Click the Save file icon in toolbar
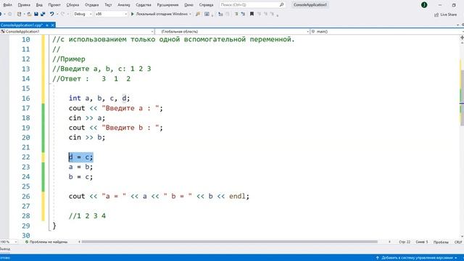The width and height of the screenshot is (464, 261). pos(36,14)
